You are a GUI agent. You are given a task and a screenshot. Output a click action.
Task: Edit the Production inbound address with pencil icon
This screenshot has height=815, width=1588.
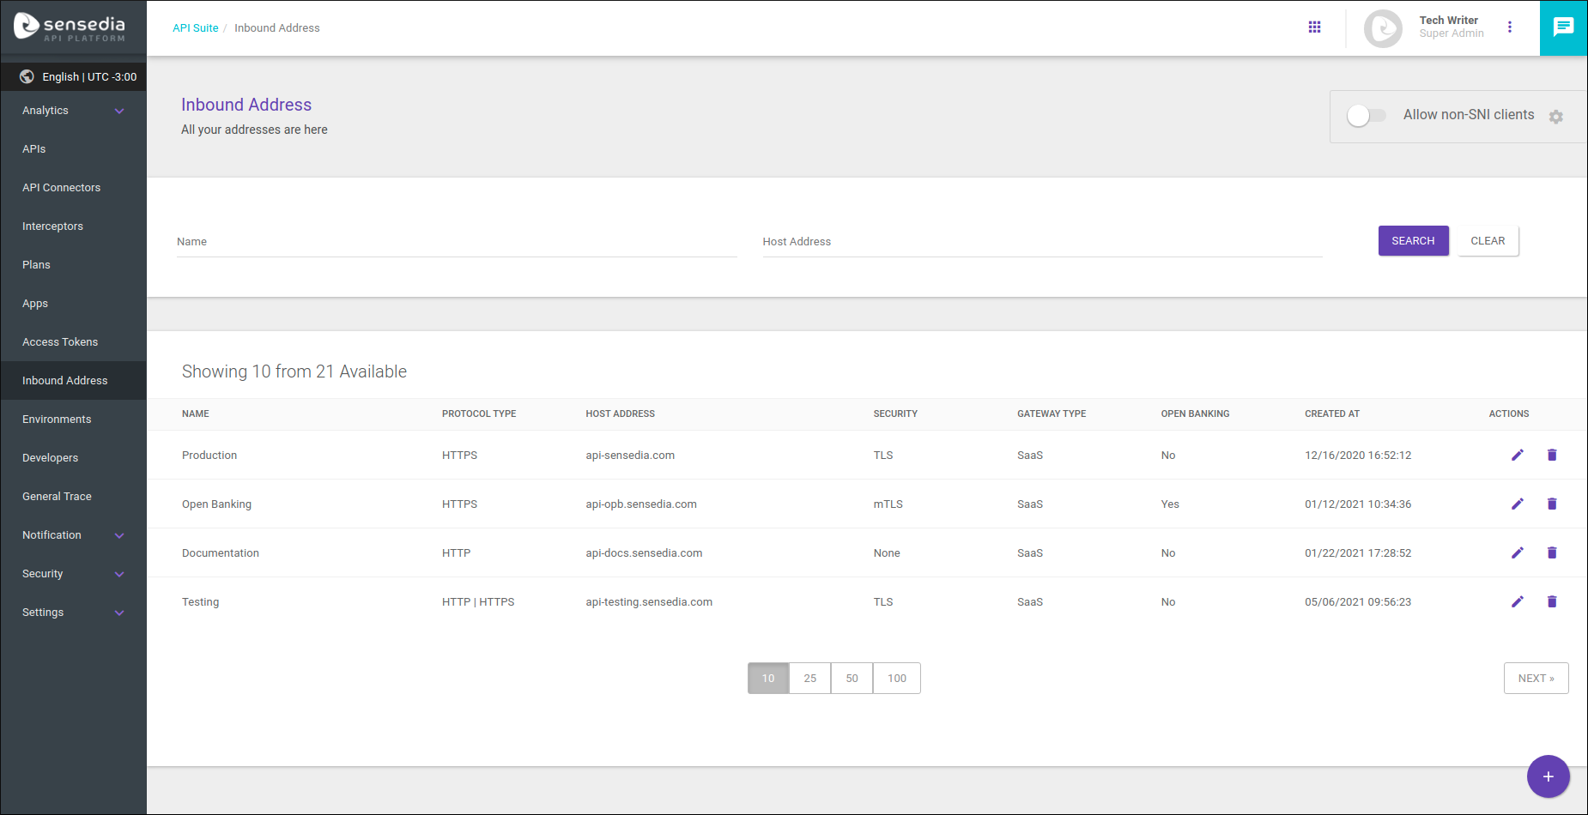tap(1517, 455)
